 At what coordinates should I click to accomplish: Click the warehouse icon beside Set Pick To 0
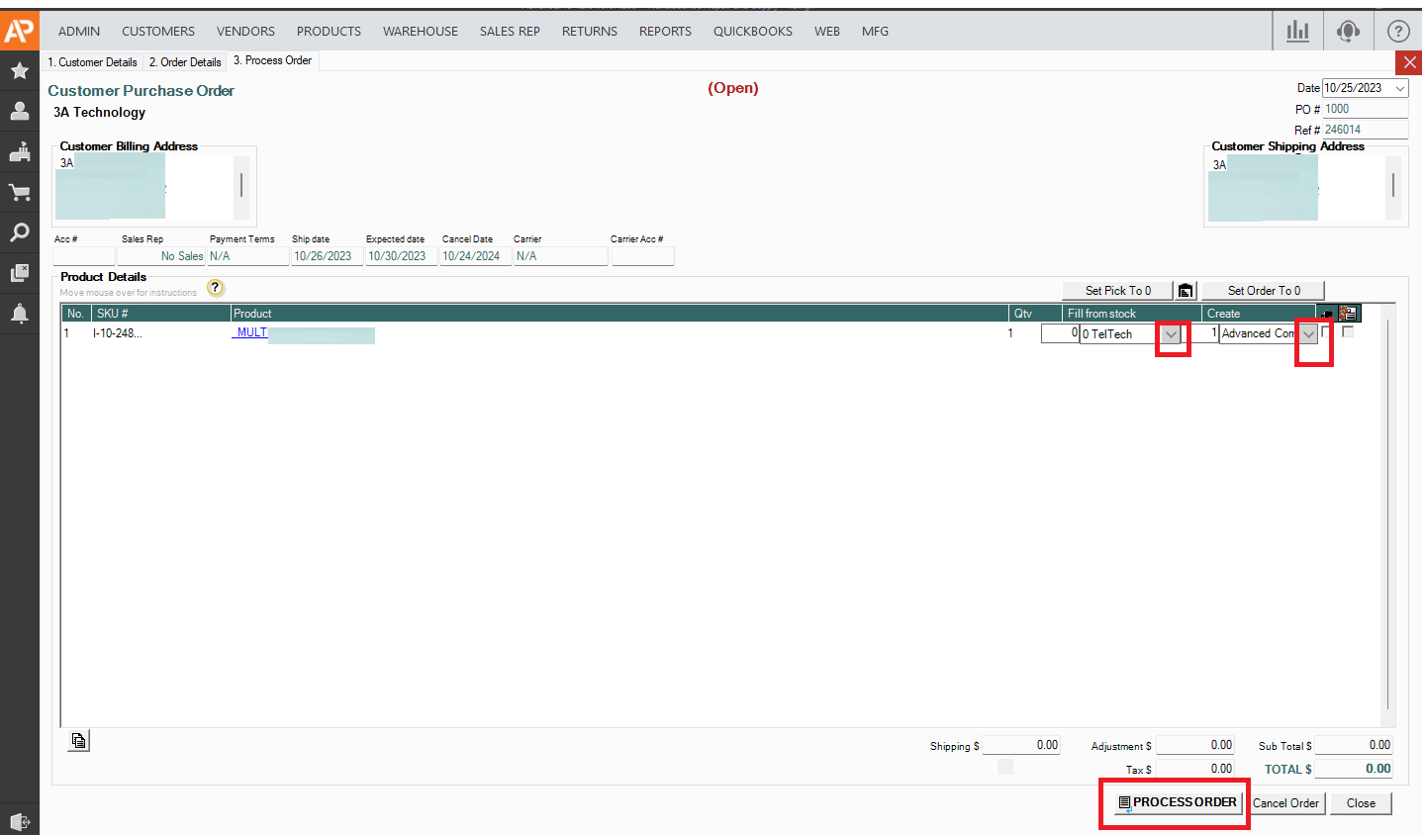tap(1186, 291)
